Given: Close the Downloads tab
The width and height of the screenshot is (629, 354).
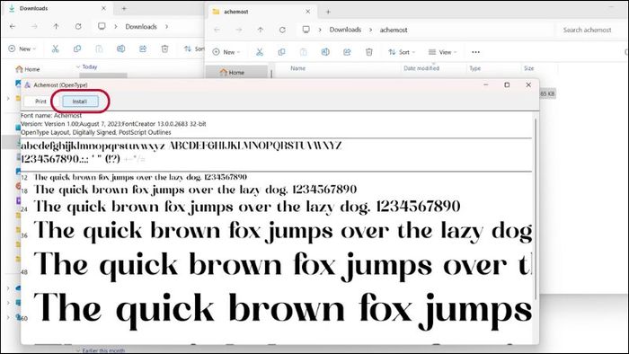Looking at the screenshot, I should pyautogui.click(x=104, y=8).
